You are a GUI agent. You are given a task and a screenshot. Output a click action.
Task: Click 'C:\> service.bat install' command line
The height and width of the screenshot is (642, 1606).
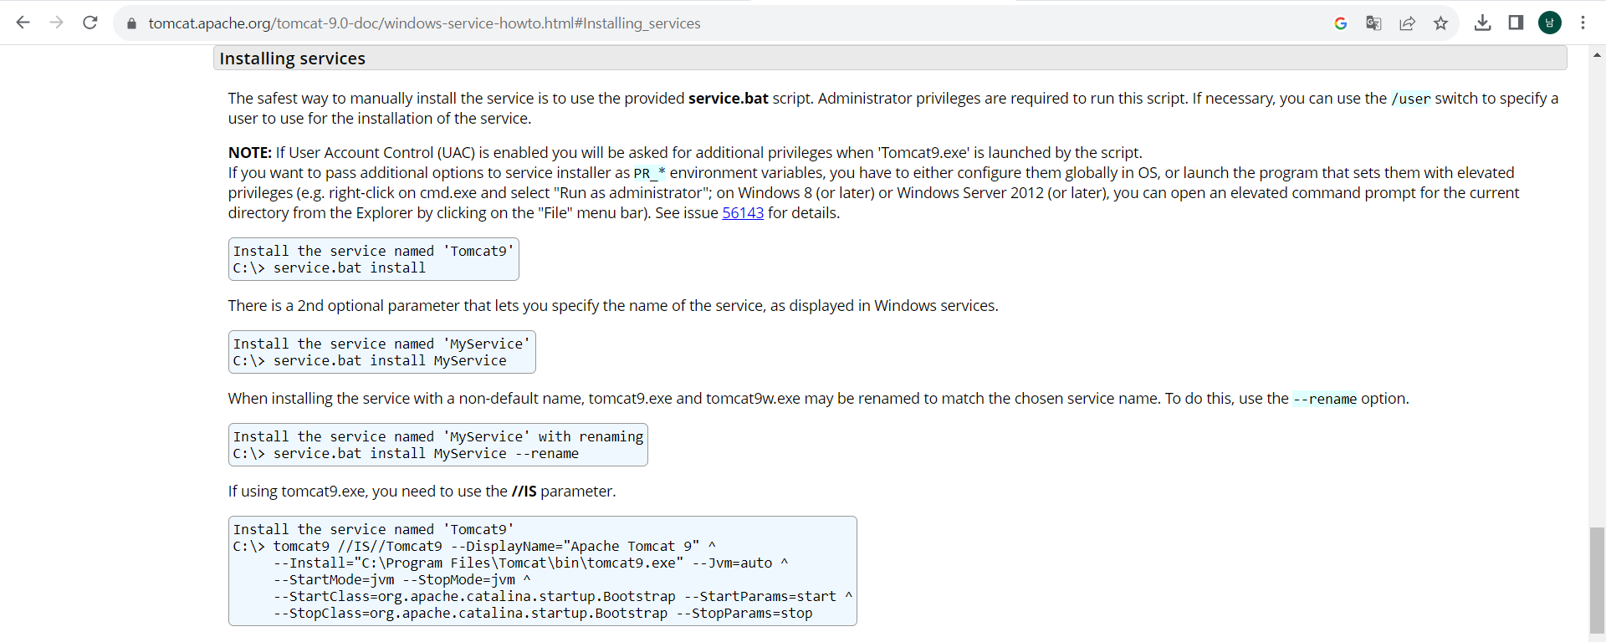click(330, 267)
